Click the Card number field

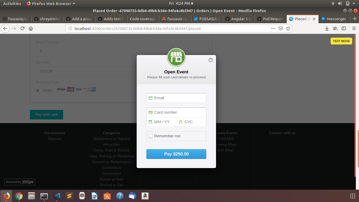pyautogui.click(x=176, y=112)
